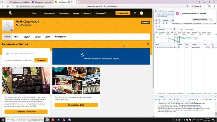Click the Сравнить статистику button
This screenshot has width=217, height=122.
pyautogui.click(x=26, y=111)
